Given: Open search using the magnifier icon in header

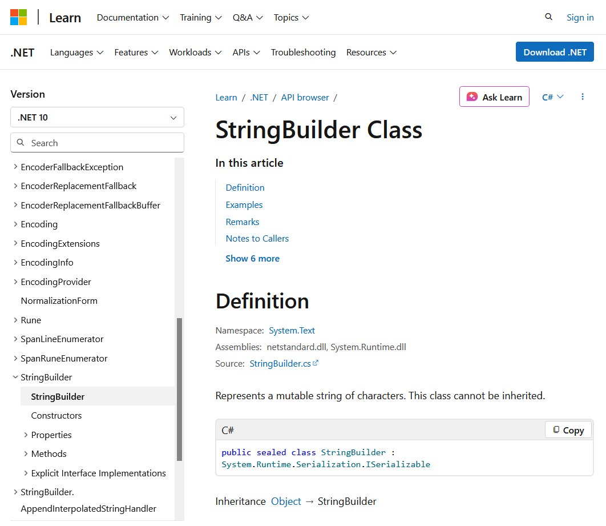Looking at the screenshot, I should [x=548, y=17].
